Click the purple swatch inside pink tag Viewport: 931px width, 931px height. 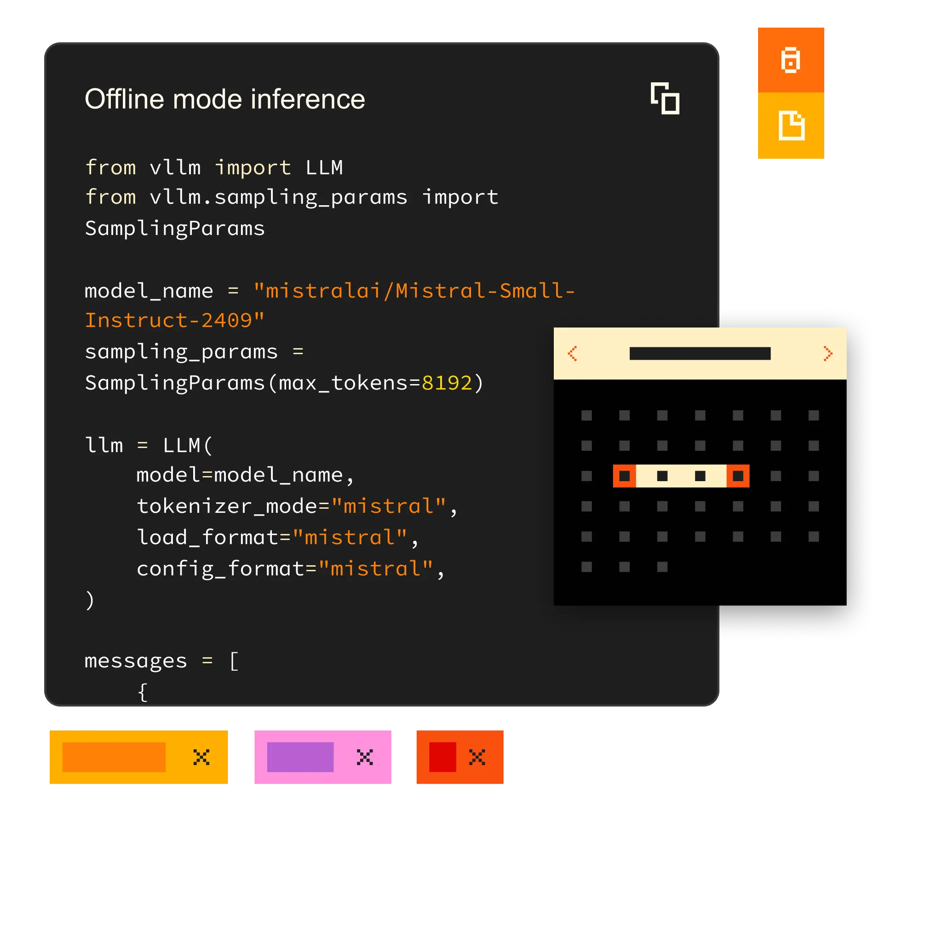pos(300,757)
